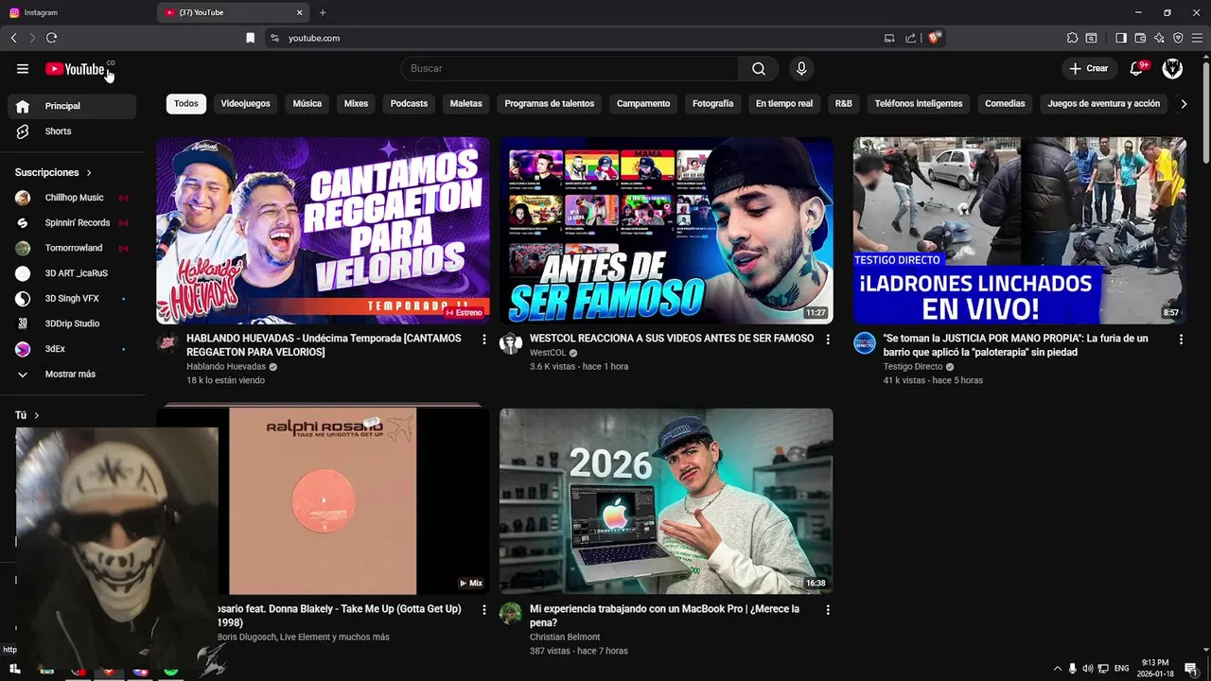
Task: Expand Mostrar más in subscriptions
Action: [72, 374]
